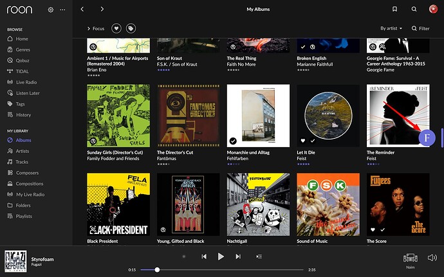Open the volume speaker icon
Image resolution: width=444 pixels, height=277 pixels.
[x=432, y=258]
